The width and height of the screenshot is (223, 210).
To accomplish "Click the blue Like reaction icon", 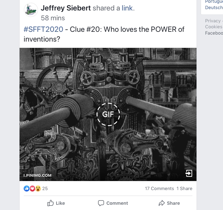I will point(26,188).
